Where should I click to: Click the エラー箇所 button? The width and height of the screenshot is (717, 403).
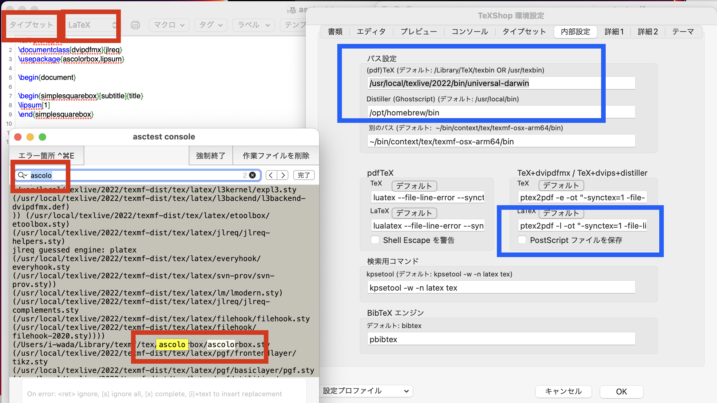[46, 156]
